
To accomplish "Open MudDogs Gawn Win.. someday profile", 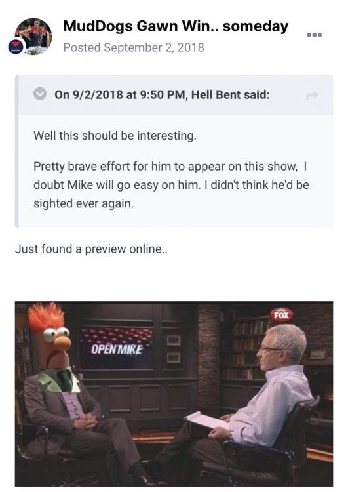I will pos(176,26).
